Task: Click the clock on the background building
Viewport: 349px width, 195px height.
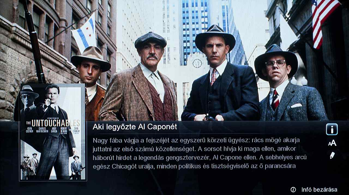Action: click(x=197, y=63)
